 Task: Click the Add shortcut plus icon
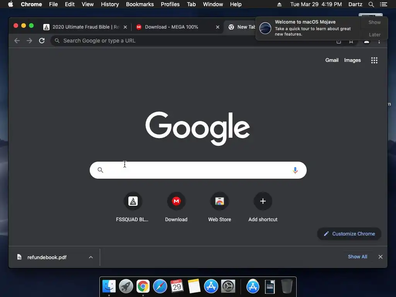pyautogui.click(x=263, y=201)
